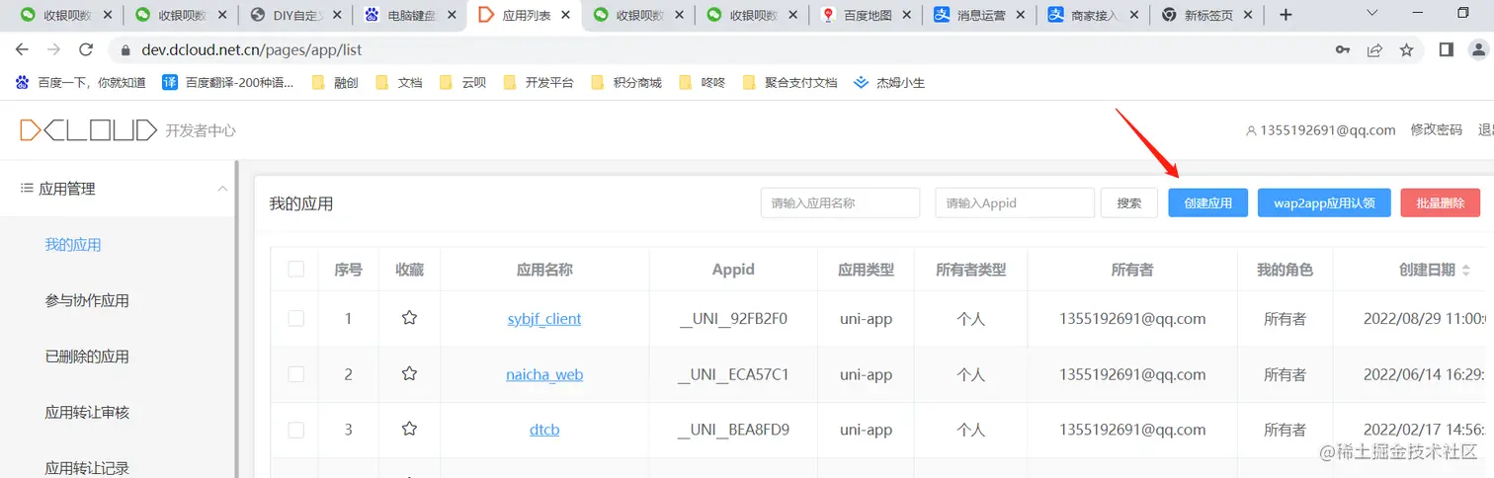Viewport: 1494px width, 478px height.
Task: Open 百度一下，你就知道 bookmark
Action: coord(81,83)
